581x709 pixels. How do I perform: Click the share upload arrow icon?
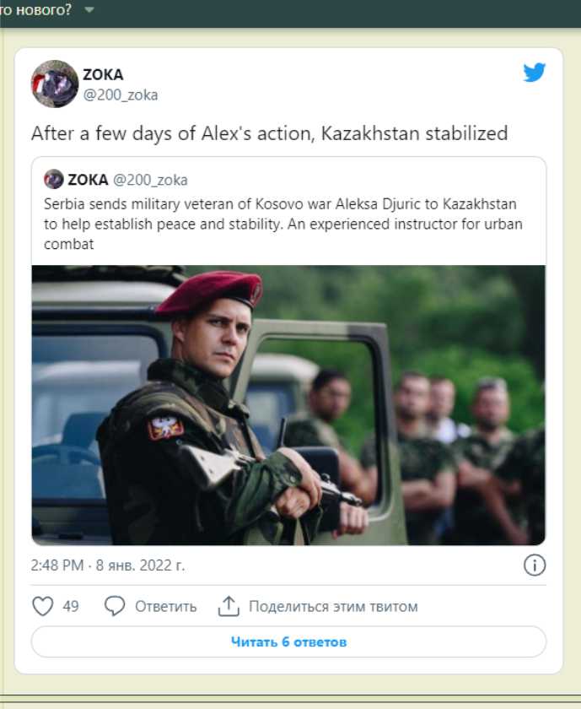[x=229, y=606]
